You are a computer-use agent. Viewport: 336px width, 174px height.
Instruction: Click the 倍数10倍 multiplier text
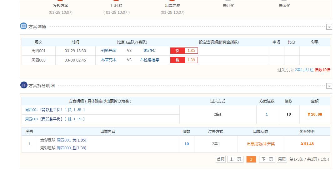323,70
